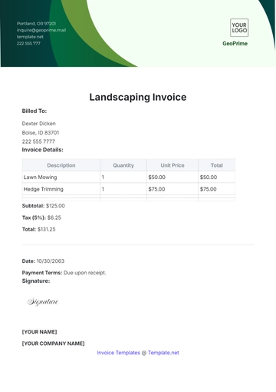The image size is (276, 392).
Task: Open the Invoice Templates link
Action: (118, 353)
